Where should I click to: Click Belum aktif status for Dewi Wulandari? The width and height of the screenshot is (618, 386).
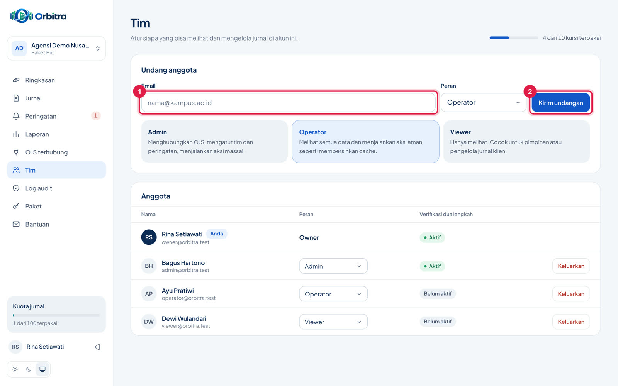tap(438, 322)
